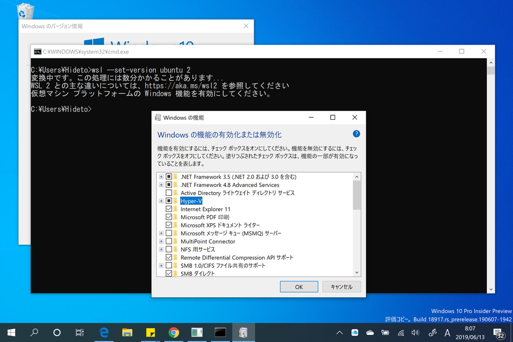The width and height of the screenshot is (513, 342).
Task: Open the Windows Features help icon
Action: point(356,134)
